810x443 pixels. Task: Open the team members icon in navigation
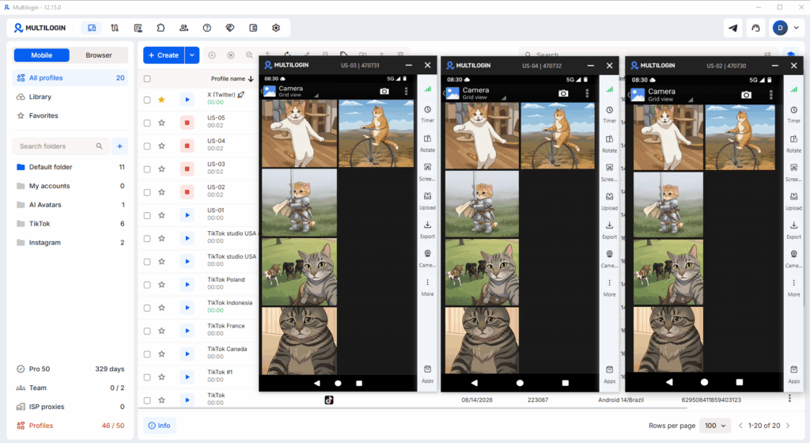click(x=184, y=28)
